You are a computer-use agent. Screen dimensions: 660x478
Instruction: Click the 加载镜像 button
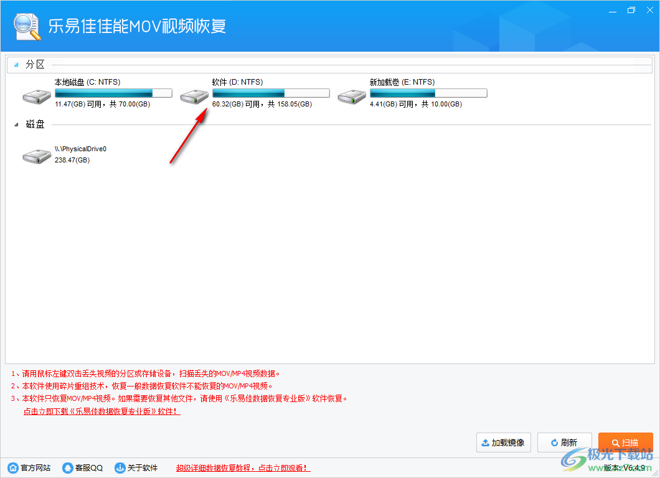point(504,443)
